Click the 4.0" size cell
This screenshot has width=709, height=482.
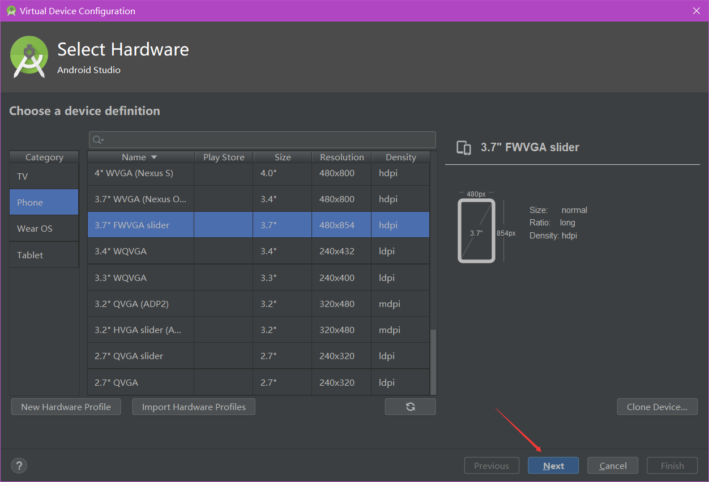283,173
